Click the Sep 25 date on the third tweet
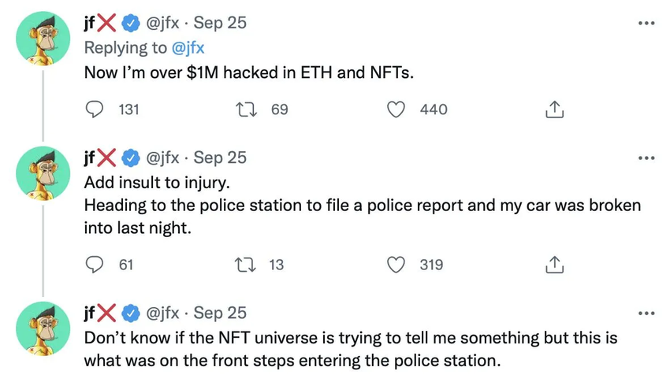 (220, 313)
